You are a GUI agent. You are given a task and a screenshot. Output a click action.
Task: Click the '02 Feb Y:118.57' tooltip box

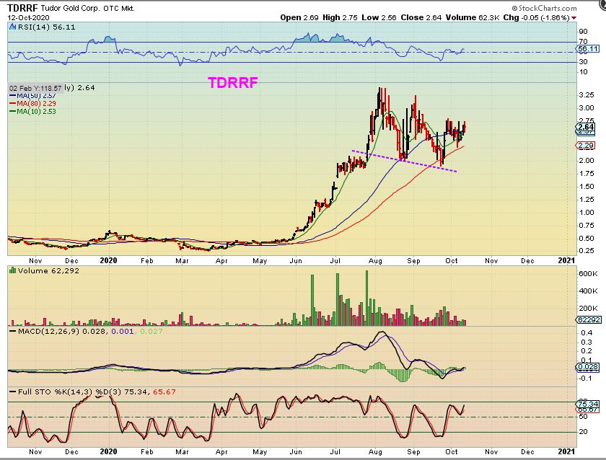click(x=35, y=89)
